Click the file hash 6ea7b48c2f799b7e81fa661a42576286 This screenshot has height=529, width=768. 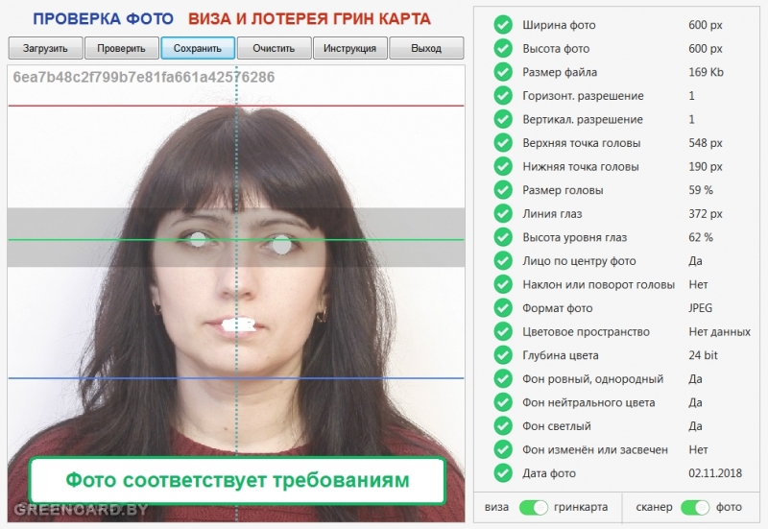coord(143,77)
